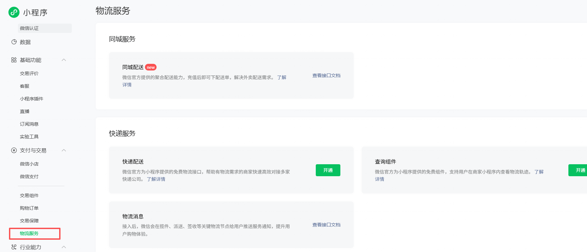
Task: Click 了解详情 link in 同城配送 description
Action: pyautogui.click(x=282, y=77)
